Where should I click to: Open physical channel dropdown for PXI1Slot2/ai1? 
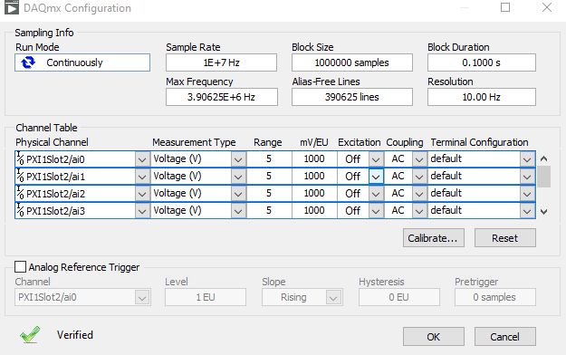(x=142, y=177)
